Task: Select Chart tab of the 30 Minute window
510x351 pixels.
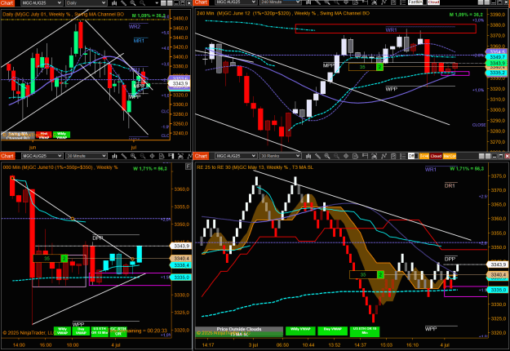Action: click(7, 156)
